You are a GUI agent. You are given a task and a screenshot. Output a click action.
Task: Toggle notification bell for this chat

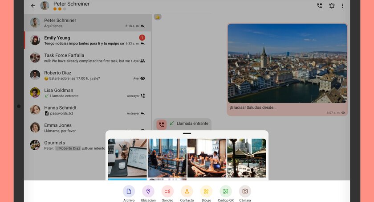(x=331, y=6)
